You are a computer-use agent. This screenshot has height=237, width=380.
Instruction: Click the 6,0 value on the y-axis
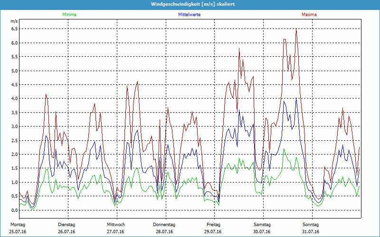tap(15, 43)
